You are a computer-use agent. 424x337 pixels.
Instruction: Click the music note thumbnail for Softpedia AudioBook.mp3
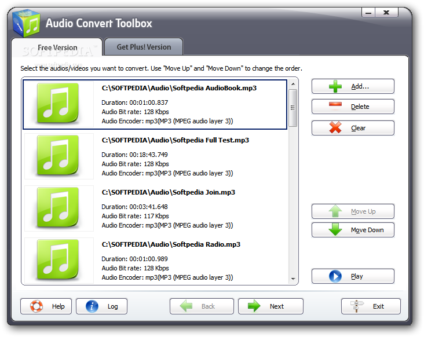[58, 103]
